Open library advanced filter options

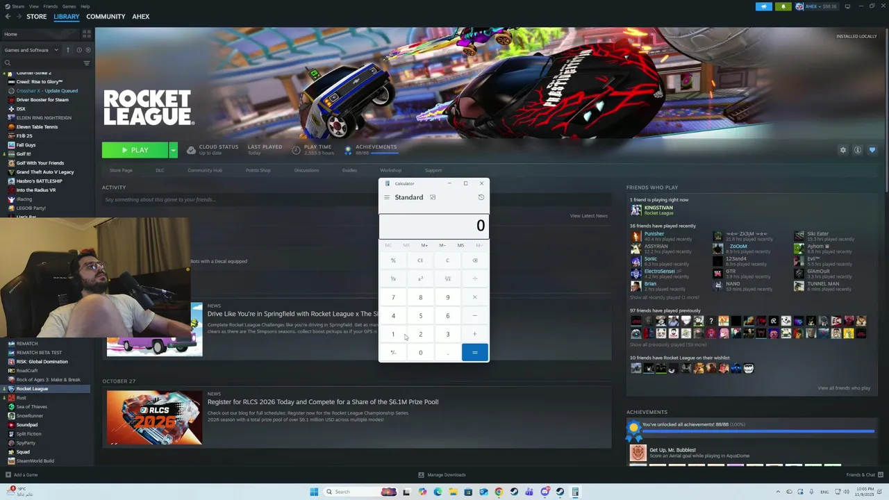coord(87,63)
